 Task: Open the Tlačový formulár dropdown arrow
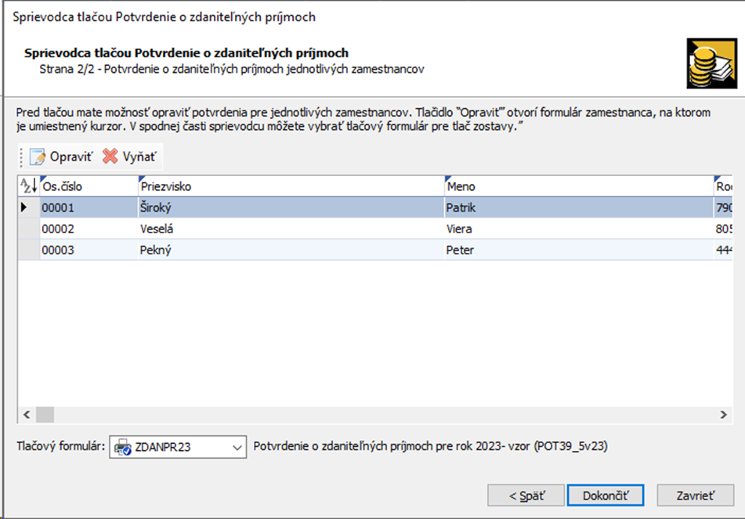point(238,448)
